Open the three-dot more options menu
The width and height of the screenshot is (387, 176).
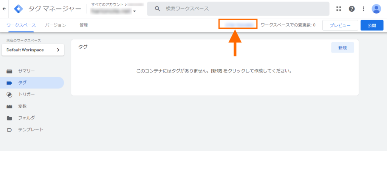[x=363, y=9]
